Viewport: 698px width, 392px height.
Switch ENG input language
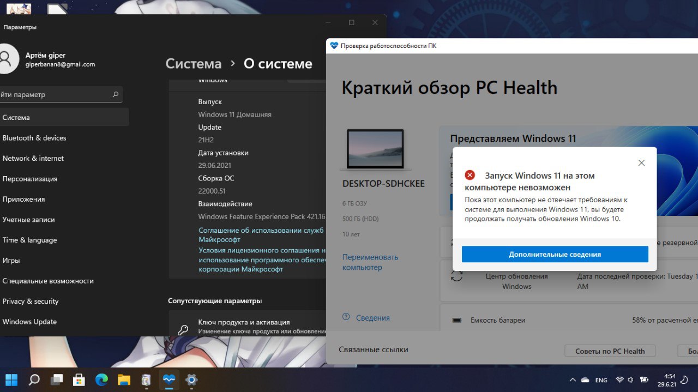click(601, 380)
